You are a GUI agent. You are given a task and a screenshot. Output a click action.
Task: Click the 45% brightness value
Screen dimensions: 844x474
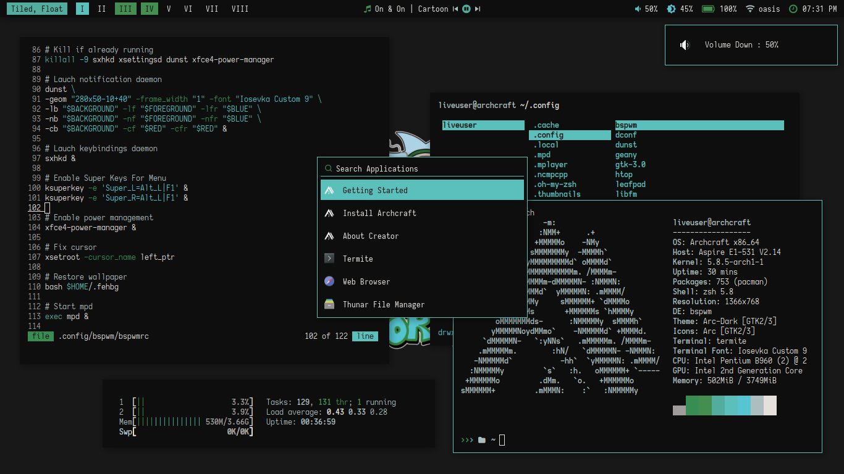(686, 9)
